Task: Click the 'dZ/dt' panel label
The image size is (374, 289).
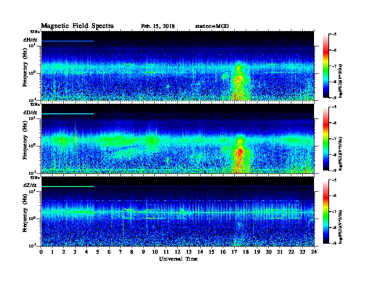Action: (30, 185)
